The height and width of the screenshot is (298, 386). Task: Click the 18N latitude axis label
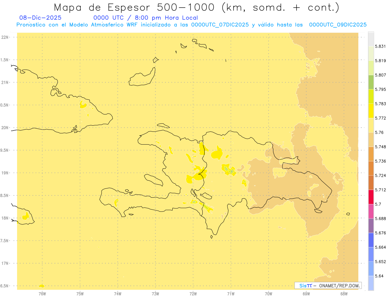5,218
